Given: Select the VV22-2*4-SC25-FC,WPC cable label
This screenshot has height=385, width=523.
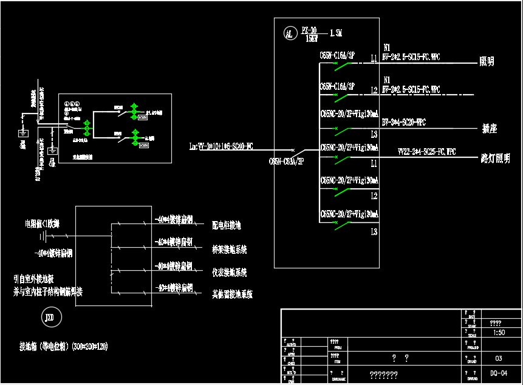Looking at the screenshot, I should click(427, 152).
